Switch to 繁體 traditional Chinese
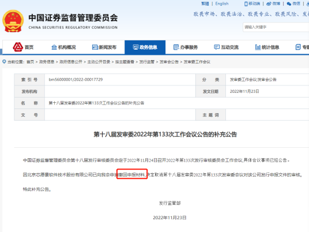This screenshot has width=309, height=232. coord(205,3)
